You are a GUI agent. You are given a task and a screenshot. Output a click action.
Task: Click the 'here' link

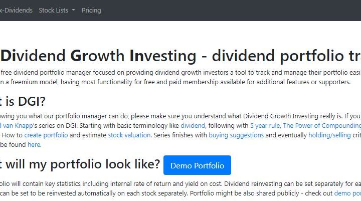[34, 145]
